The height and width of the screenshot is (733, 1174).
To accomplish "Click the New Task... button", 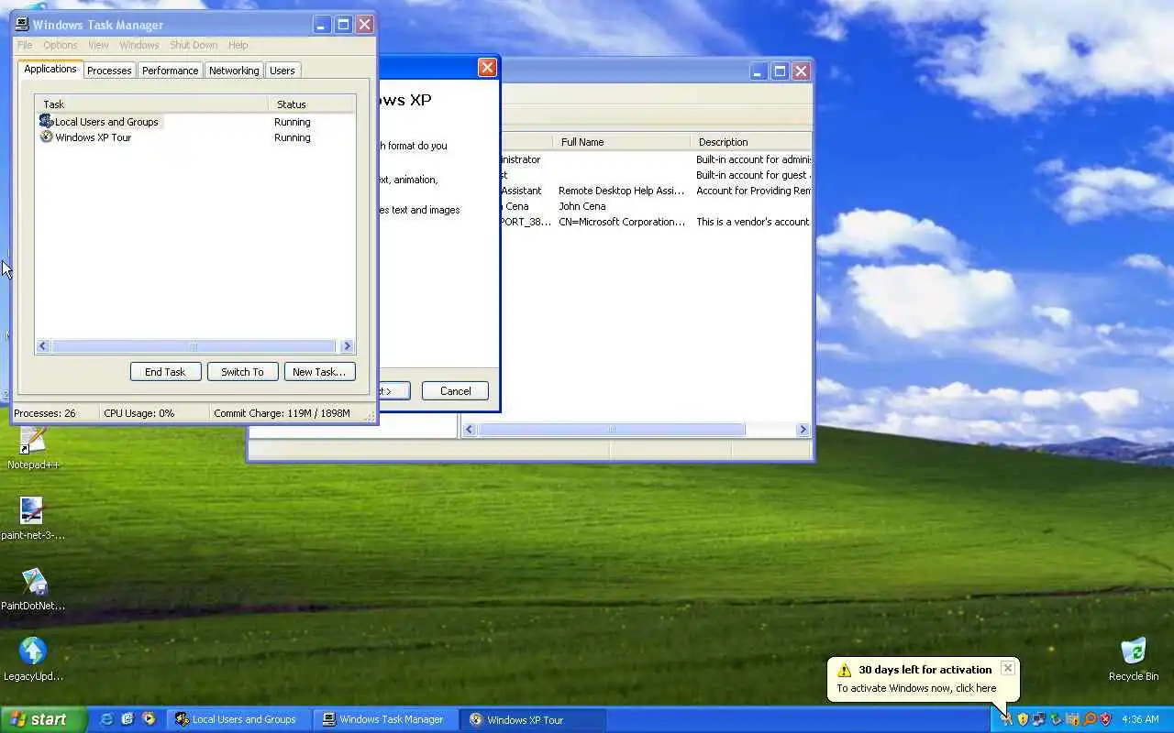I will coord(319,371).
